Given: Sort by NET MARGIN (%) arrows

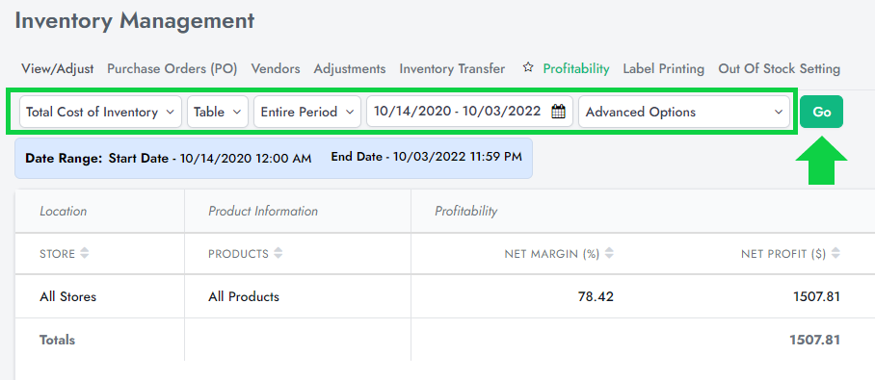Looking at the screenshot, I should click(609, 254).
